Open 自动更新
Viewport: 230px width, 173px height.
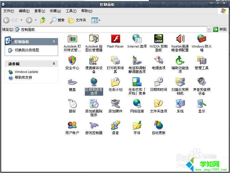[x=158, y=127]
